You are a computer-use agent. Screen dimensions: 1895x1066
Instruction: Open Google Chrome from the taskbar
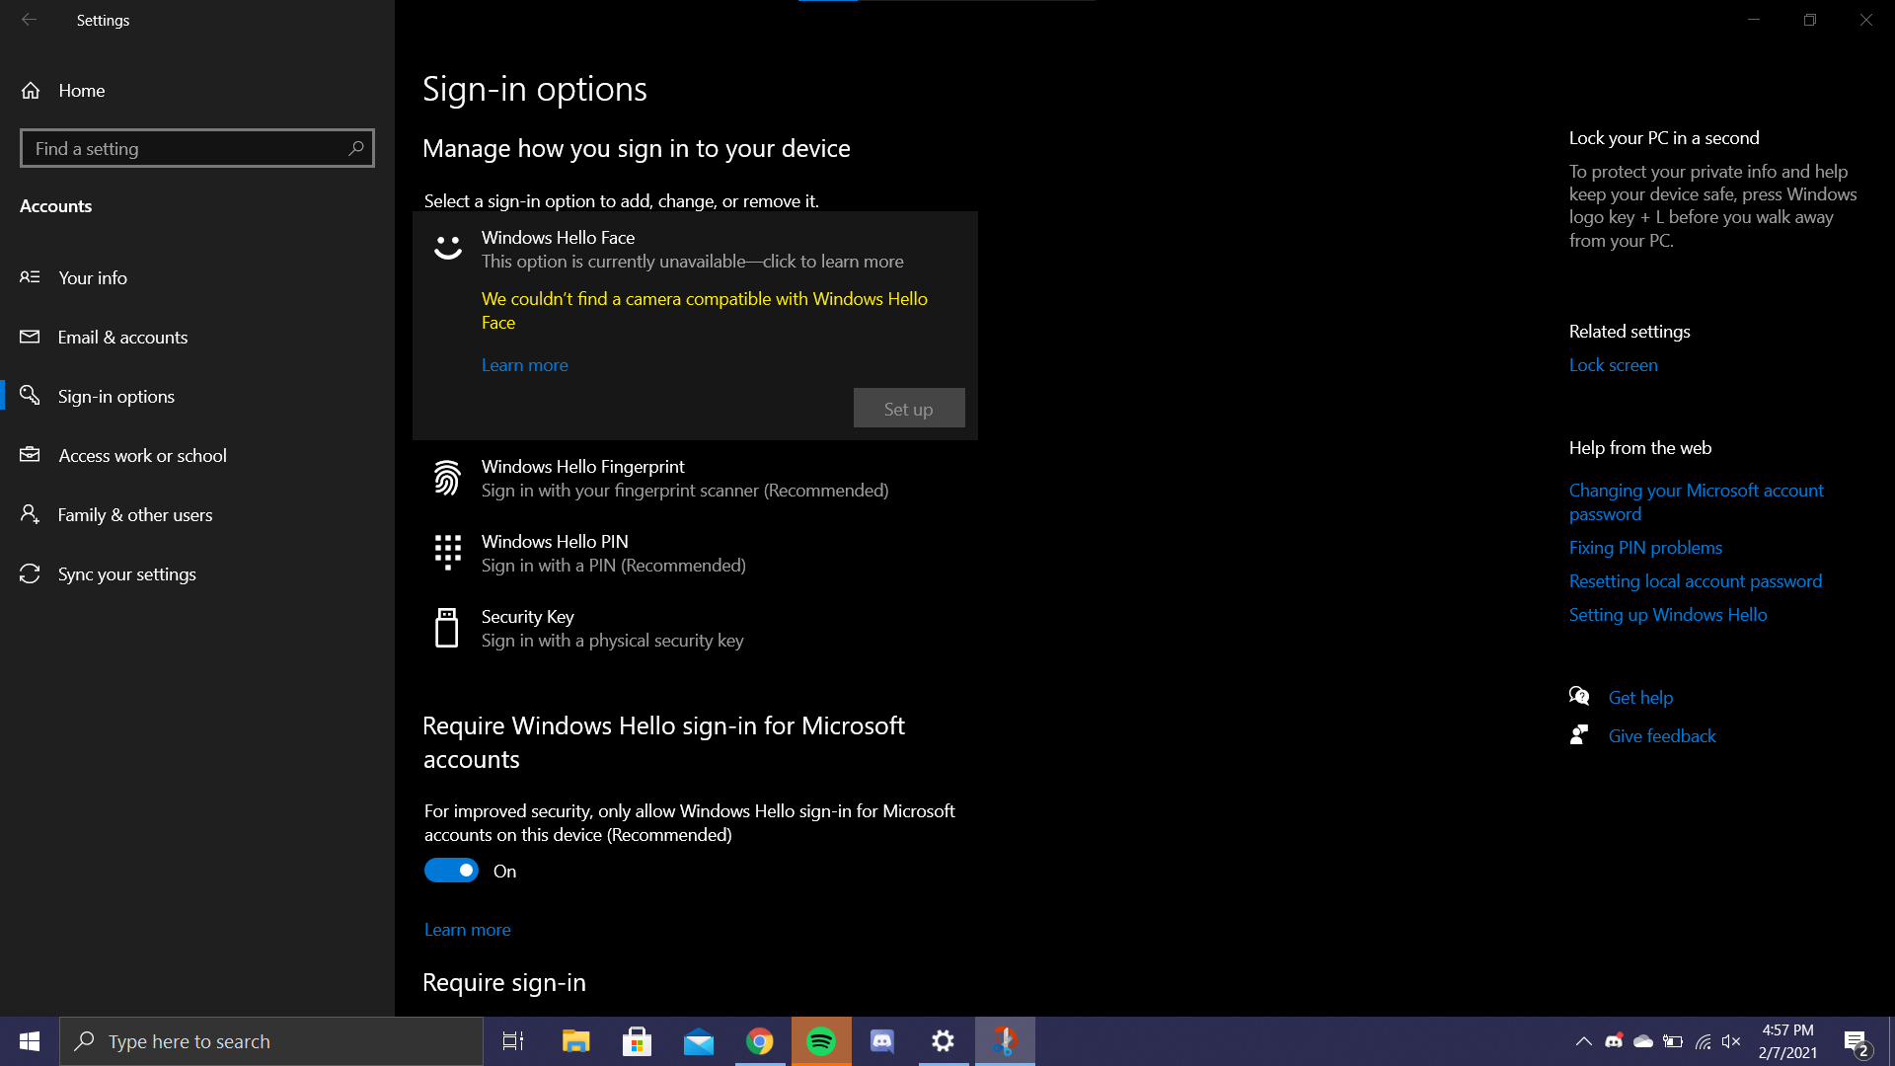(760, 1041)
